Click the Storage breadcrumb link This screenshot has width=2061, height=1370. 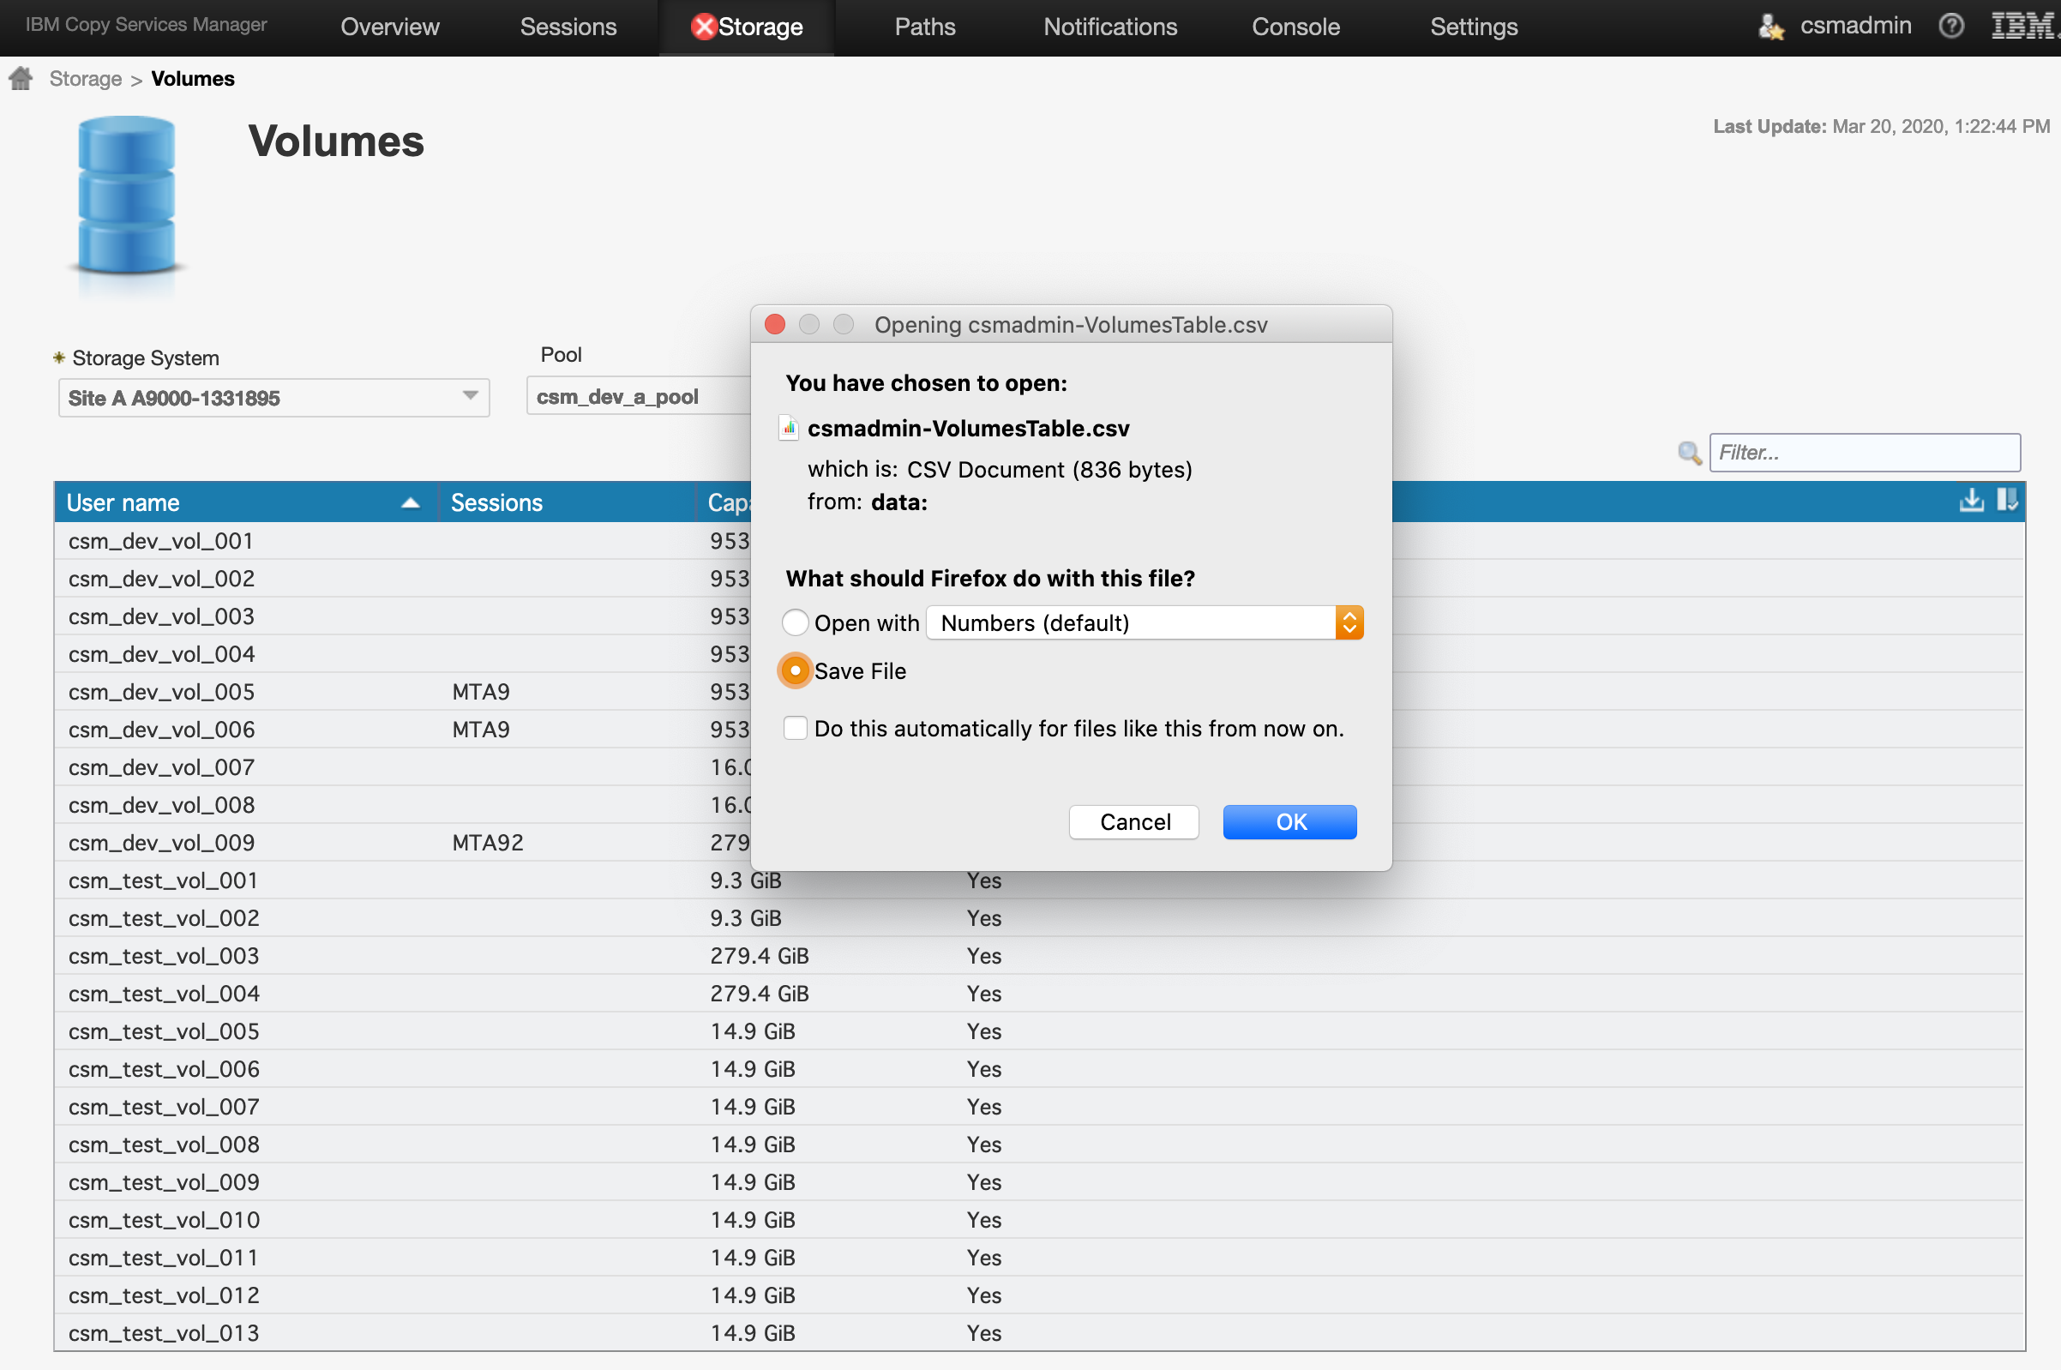click(x=86, y=79)
